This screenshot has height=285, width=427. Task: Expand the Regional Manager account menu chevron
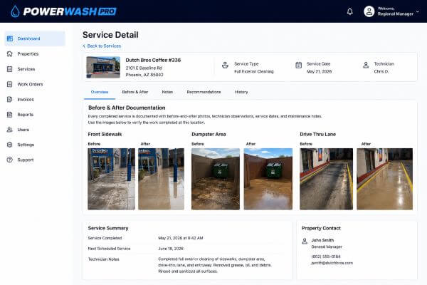(418, 11)
